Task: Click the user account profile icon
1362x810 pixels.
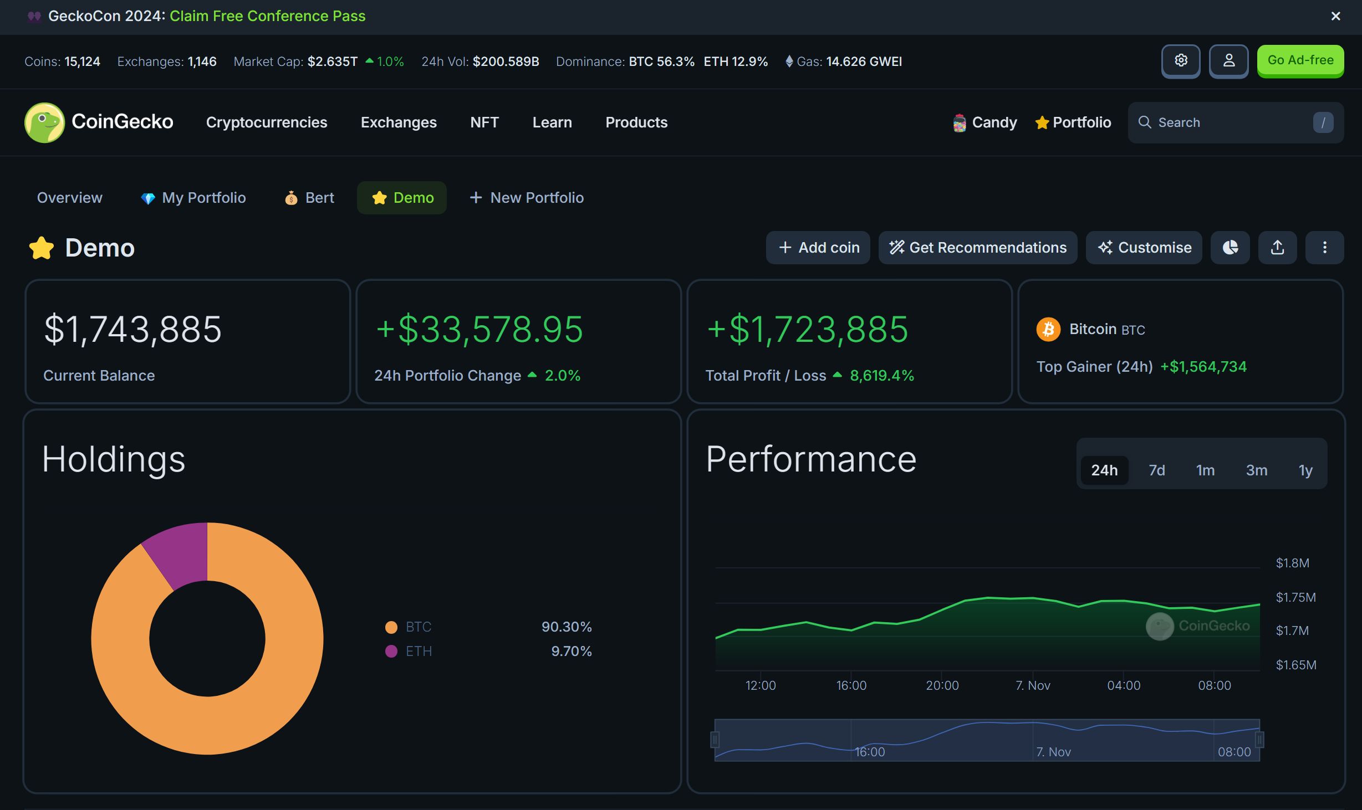Action: coord(1229,61)
